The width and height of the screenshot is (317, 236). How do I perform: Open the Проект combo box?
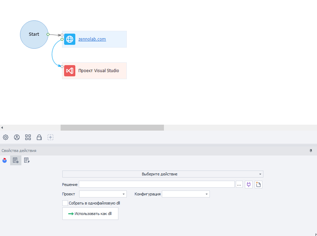tap(103, 194)
